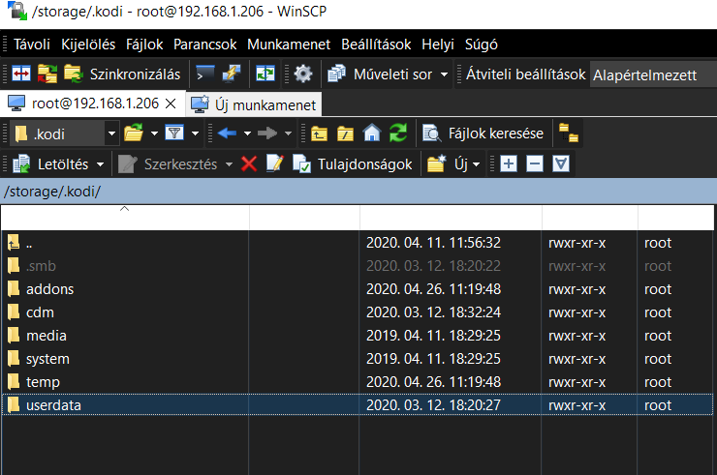Expand the back history dropdown arrow
The image size is (717, 475).
tap(247, 134)
